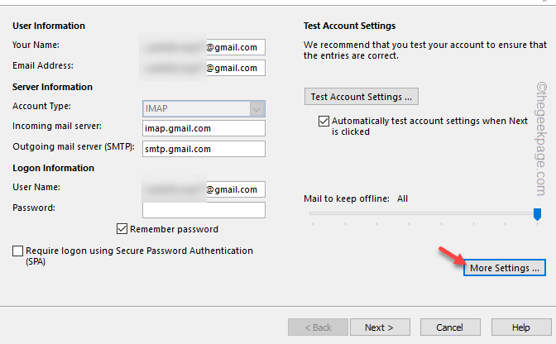Click the Email Address text box
556x344 pixels.
click(x=204, y=68)
